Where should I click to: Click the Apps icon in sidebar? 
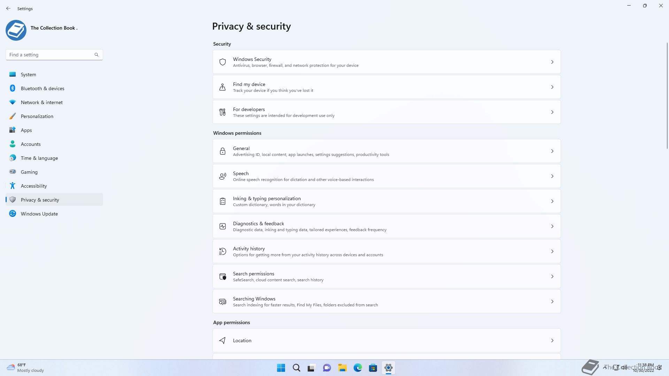click(x=13, y=130)
